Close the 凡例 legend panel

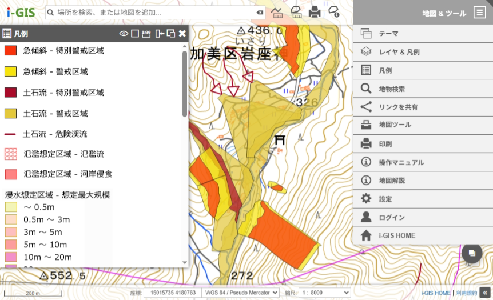[182, 33]
